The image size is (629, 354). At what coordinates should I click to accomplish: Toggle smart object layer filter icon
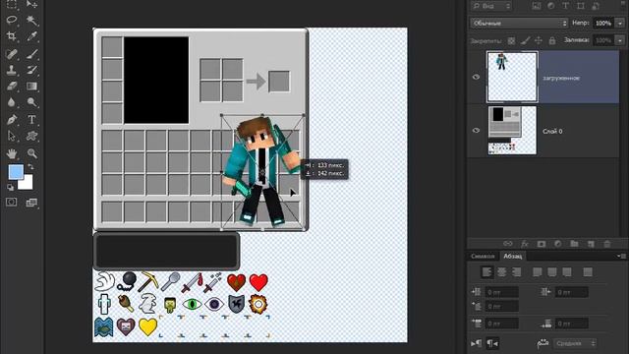596,6
